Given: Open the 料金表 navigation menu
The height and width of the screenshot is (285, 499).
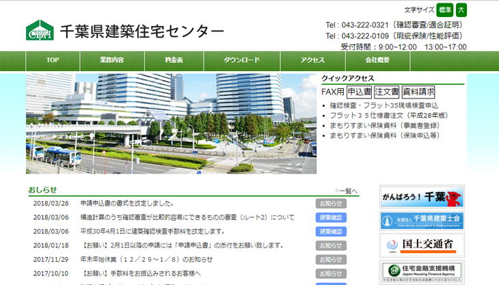Looking at the screenshot, I should 174,60.
